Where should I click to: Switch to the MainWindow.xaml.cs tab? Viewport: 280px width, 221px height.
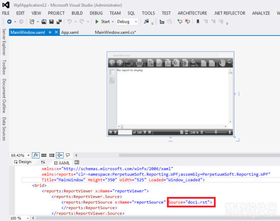(x=115, y=32)
